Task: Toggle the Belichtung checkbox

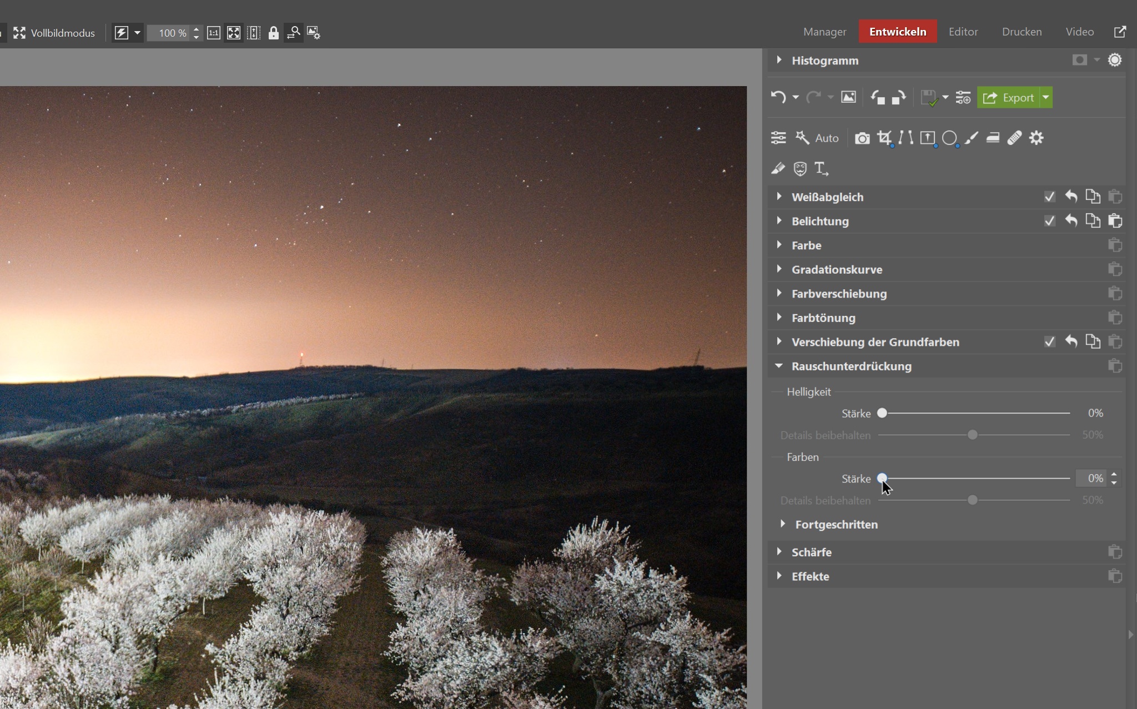Action: pyautogui.click(x=1049, y=221)
